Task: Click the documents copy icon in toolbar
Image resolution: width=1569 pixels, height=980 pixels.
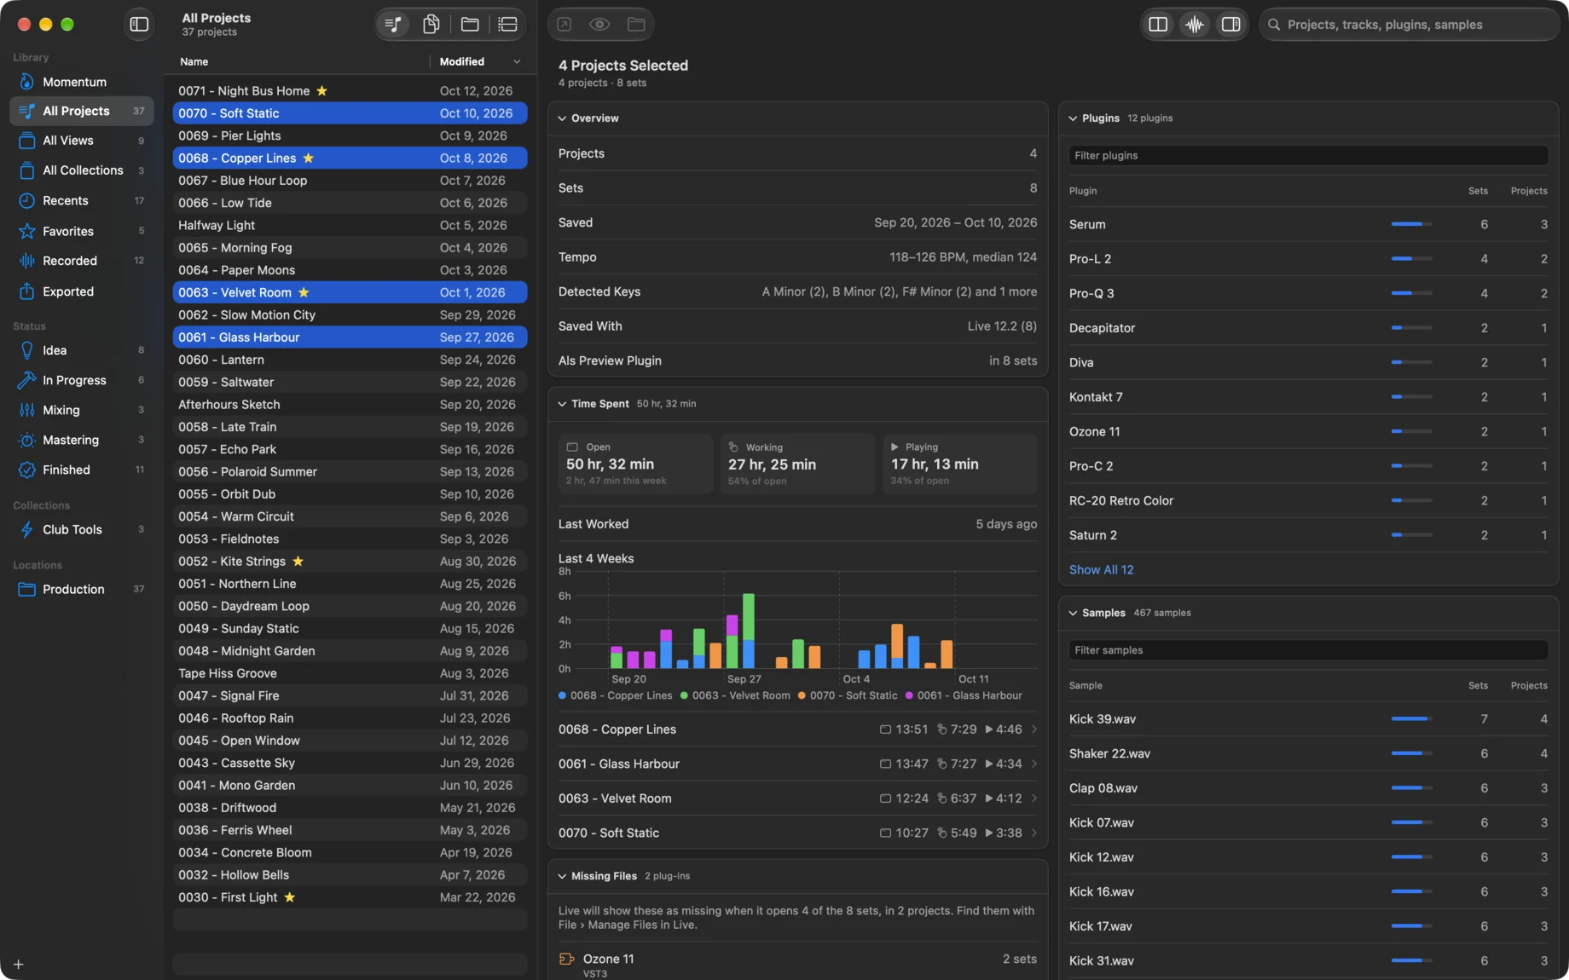Action: coord(431,25)
